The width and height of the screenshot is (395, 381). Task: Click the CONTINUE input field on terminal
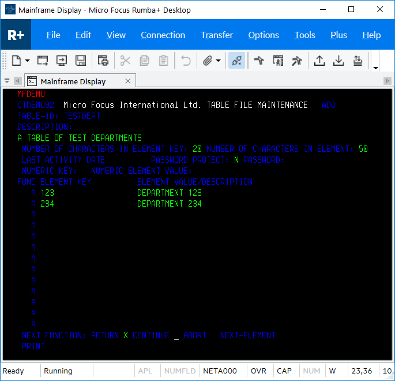[x=176, y=335]
